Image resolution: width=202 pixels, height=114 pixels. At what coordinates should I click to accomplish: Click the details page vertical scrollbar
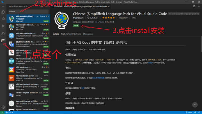click(201, 44)
